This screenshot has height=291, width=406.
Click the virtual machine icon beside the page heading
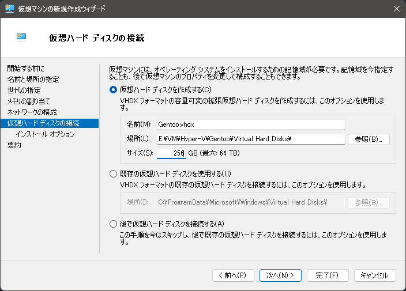tap(21, 37)
